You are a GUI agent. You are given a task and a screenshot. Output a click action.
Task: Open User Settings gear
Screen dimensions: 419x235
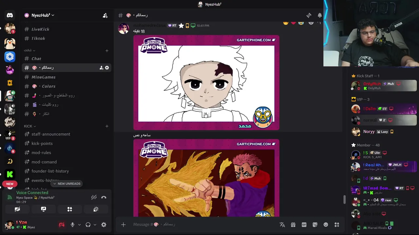point(104,225)
